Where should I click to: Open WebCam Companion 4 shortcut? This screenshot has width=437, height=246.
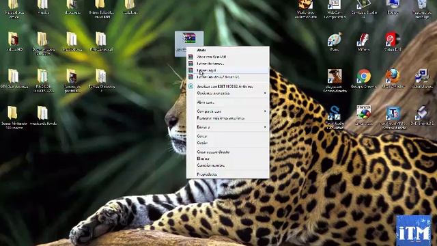click(x=334, y=5)
